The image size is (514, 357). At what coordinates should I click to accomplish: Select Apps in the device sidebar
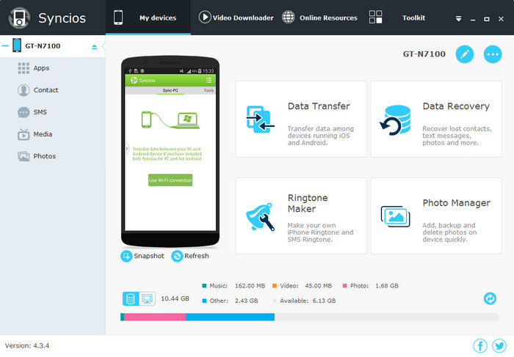click(41, 68)
